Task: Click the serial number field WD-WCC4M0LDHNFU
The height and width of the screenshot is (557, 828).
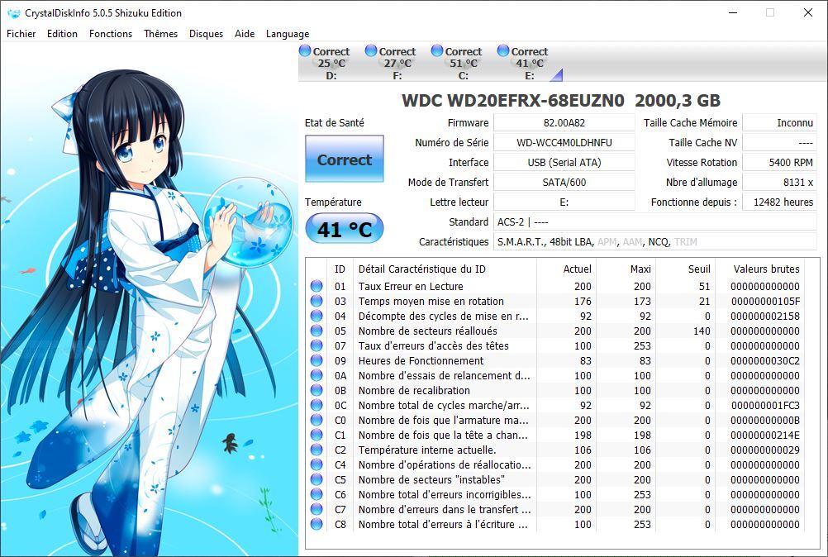Action: click(x=564, y=142)
